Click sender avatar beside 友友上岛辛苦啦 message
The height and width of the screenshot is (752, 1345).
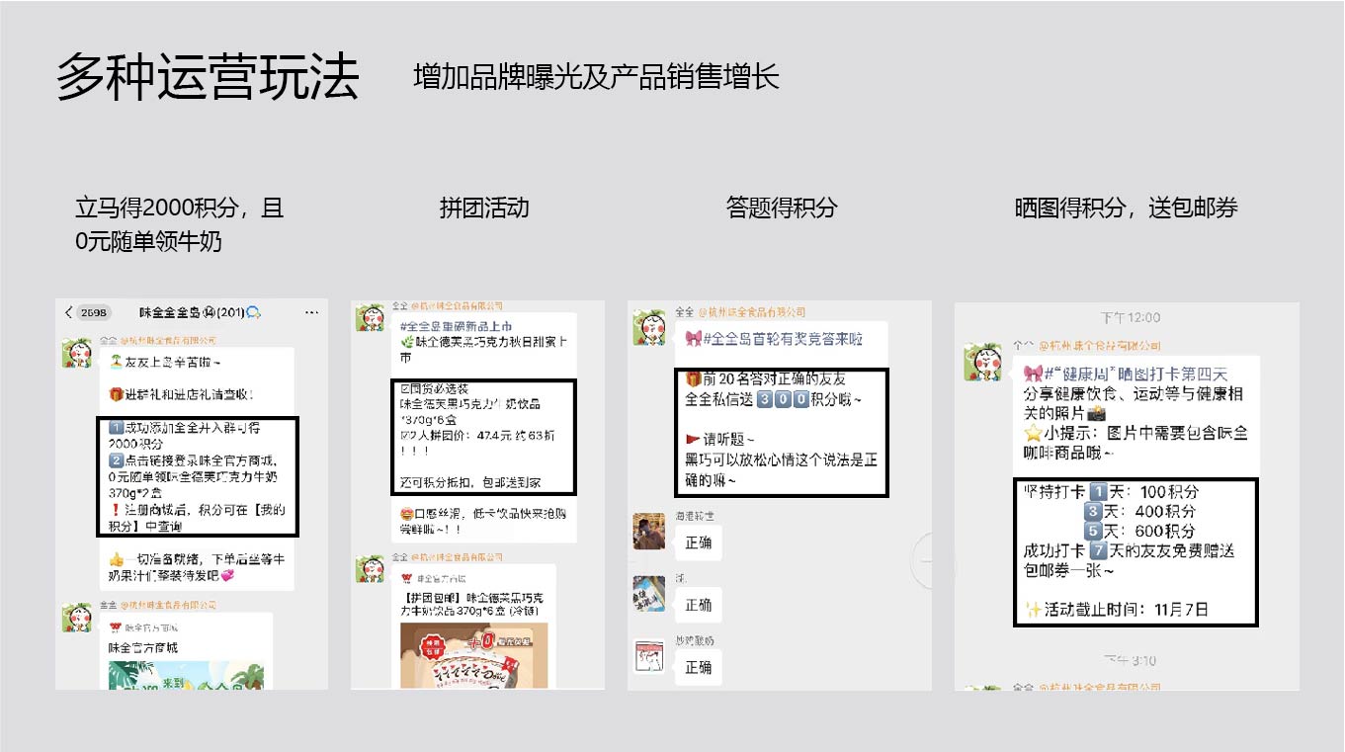77,354
